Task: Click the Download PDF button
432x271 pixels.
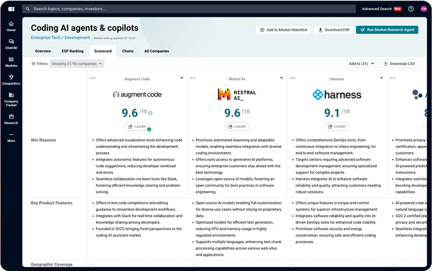Action: tap(333, 29)
